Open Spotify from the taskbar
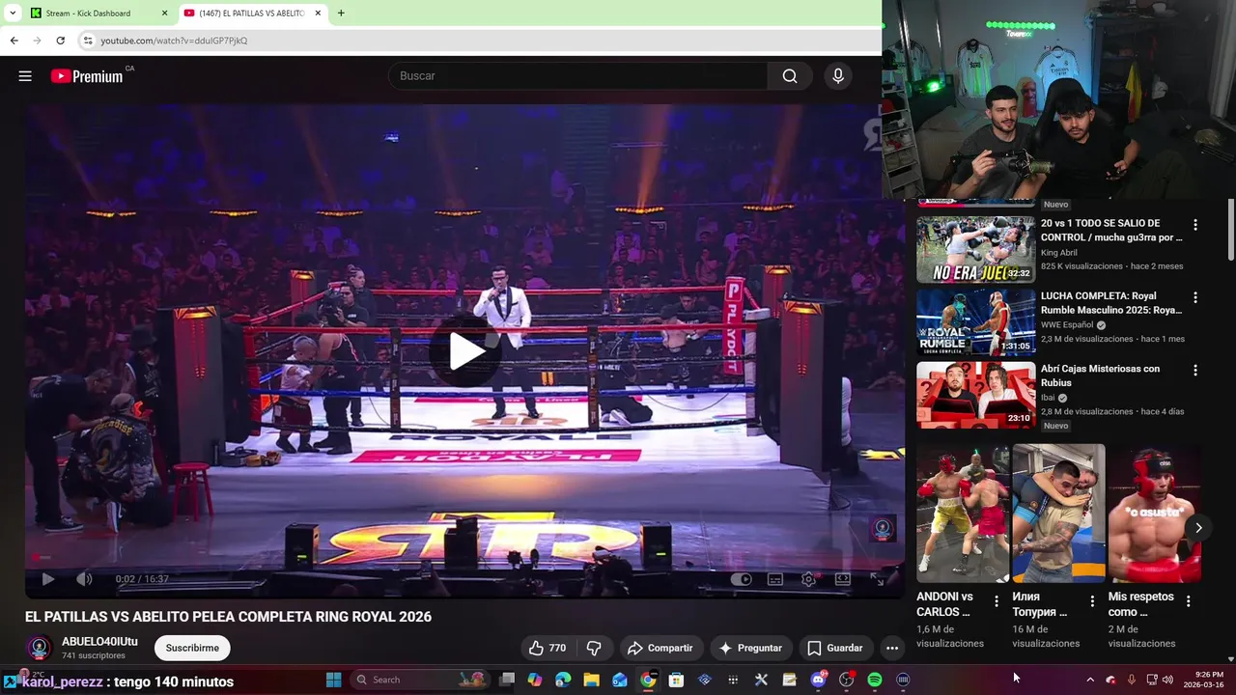 (875, 680)
